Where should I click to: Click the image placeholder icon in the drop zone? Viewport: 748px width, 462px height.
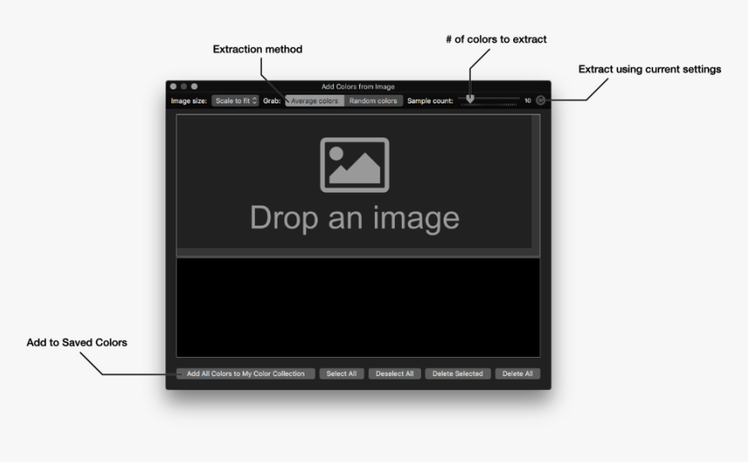click(x=355, y=164)
